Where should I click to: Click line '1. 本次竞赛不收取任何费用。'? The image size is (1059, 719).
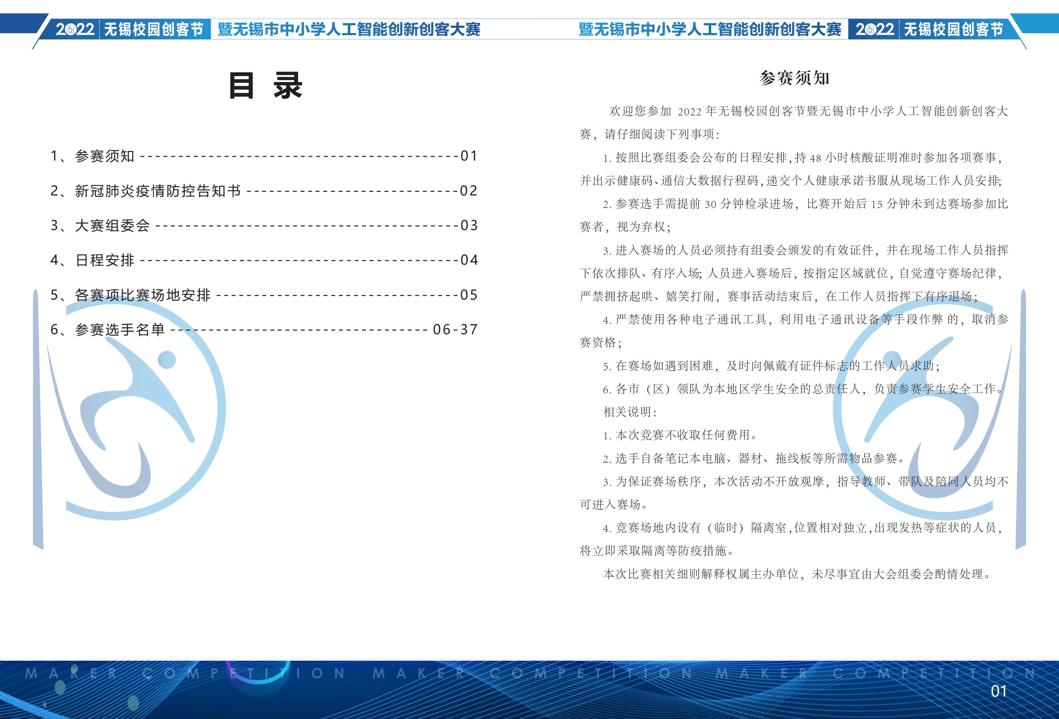tap(680, 435)
